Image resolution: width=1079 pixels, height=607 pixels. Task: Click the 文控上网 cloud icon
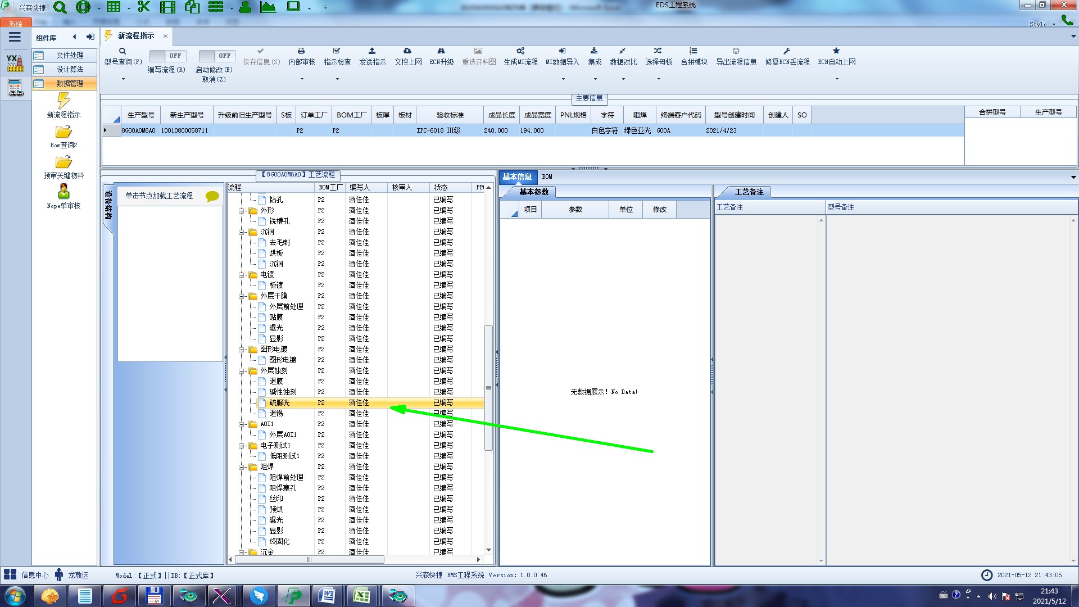(407, 51)
